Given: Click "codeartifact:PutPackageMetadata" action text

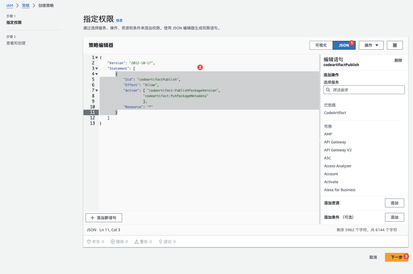Looking at the screenshot, I should pyautogui.click(x=176, y=96).
